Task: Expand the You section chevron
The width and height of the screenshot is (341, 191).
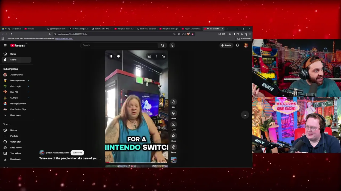Action: coord(10,124)
